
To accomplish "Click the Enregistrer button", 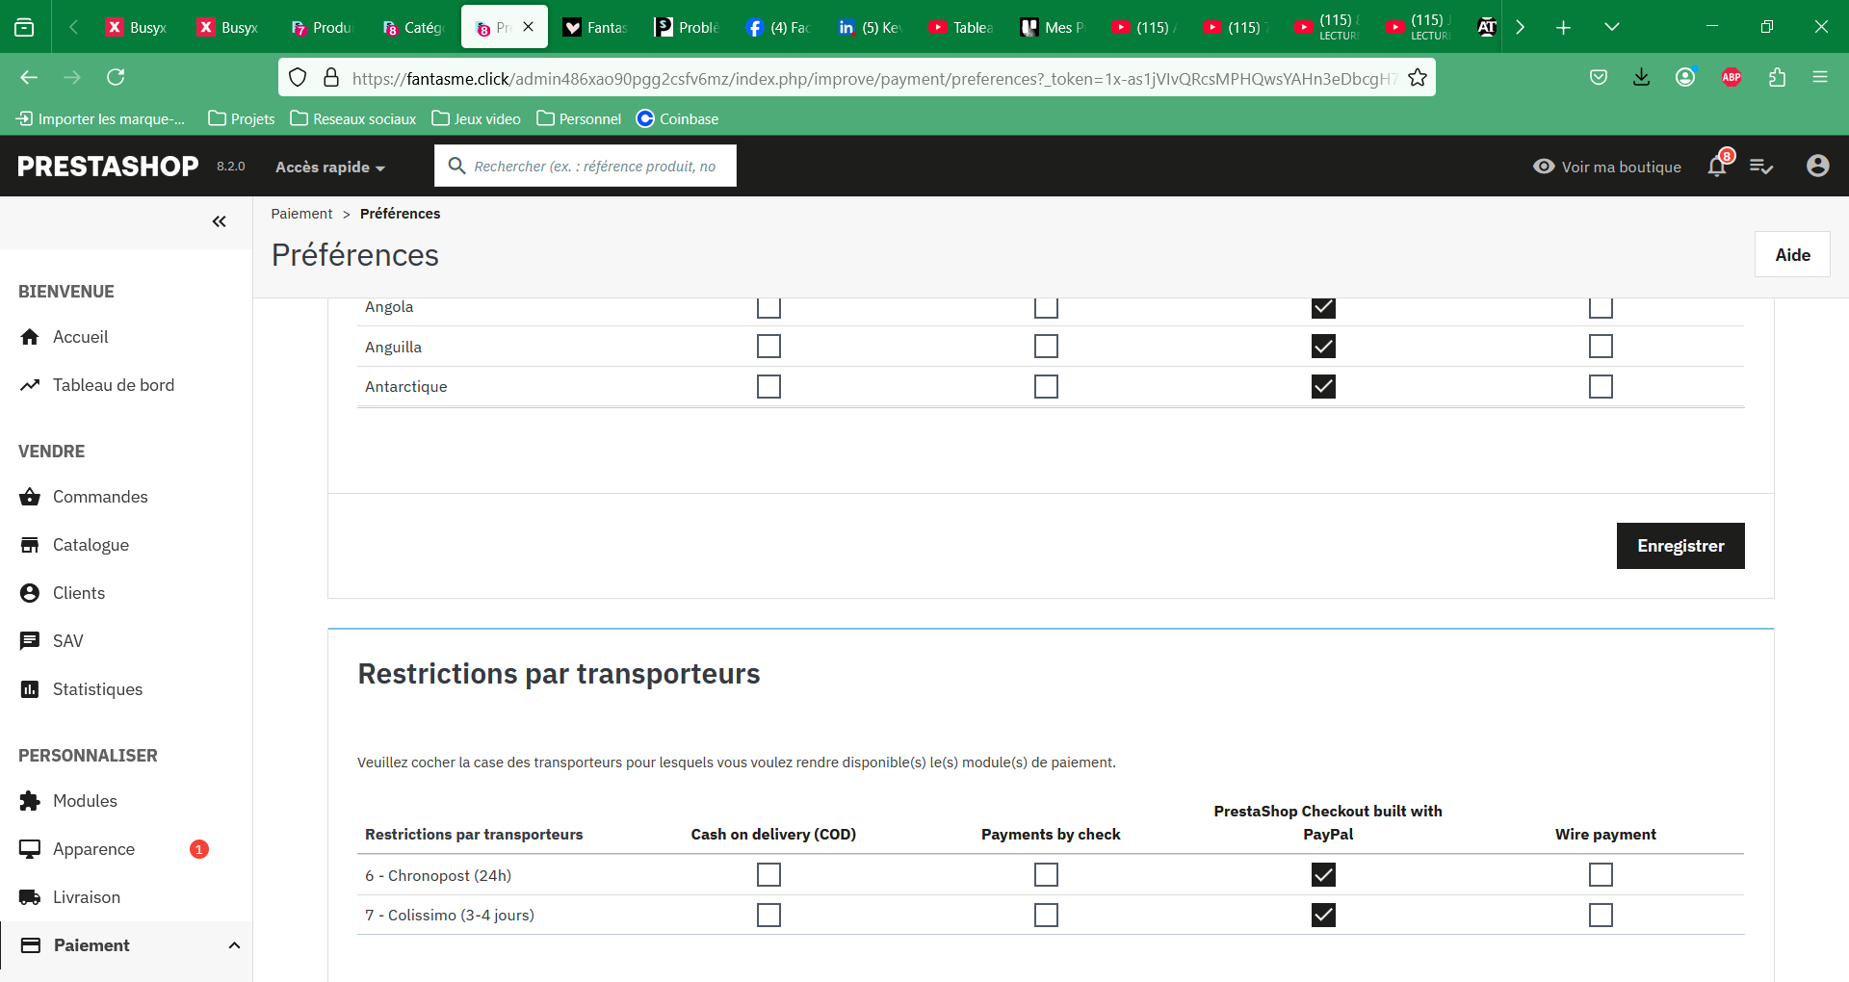I will (x=1680, y=546).
